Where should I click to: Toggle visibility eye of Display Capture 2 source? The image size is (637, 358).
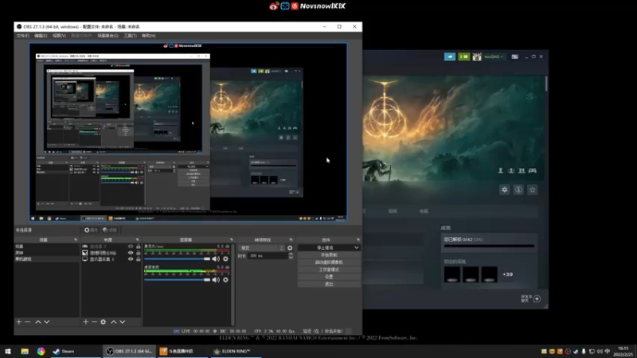pos(131,259)
